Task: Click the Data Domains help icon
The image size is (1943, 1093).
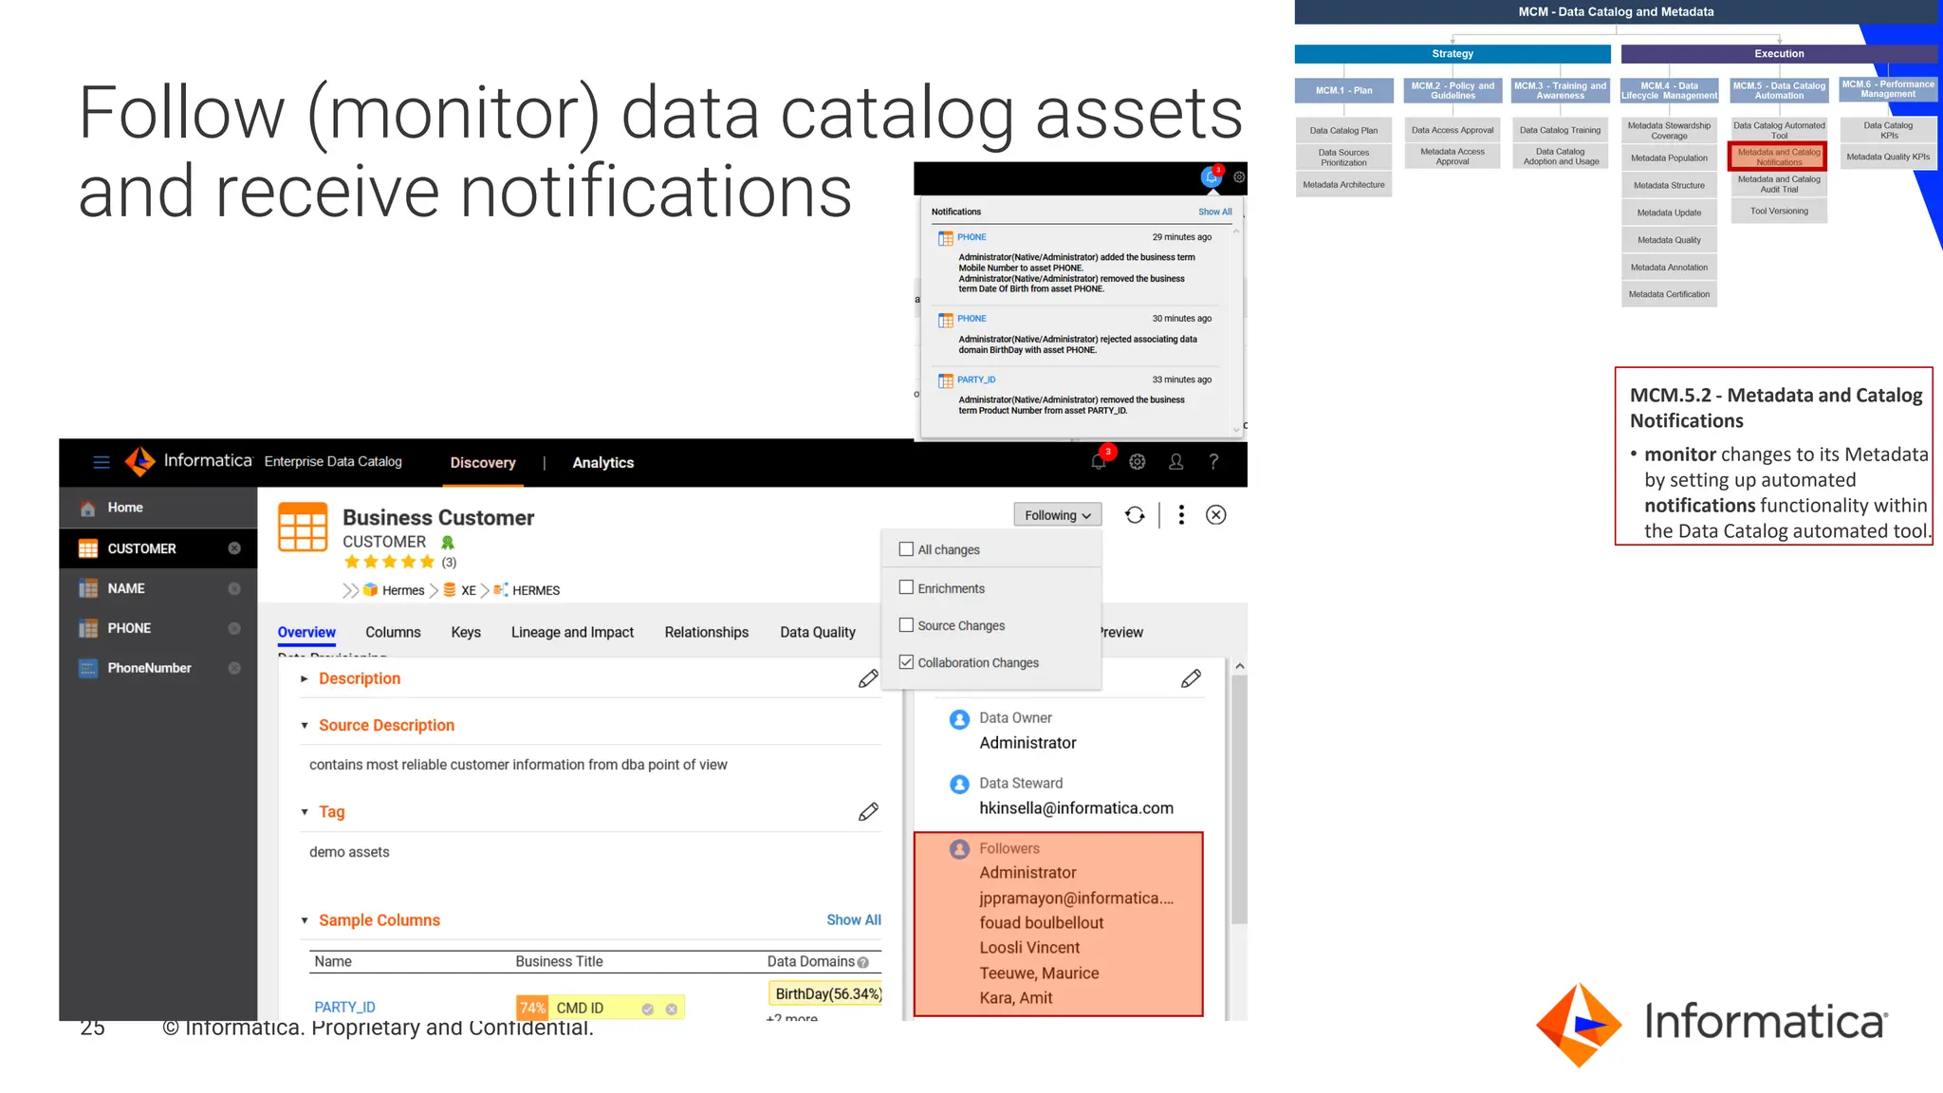Action: coord(863,963)
